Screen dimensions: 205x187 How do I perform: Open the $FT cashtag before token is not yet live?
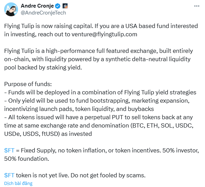tap(9, 175)
